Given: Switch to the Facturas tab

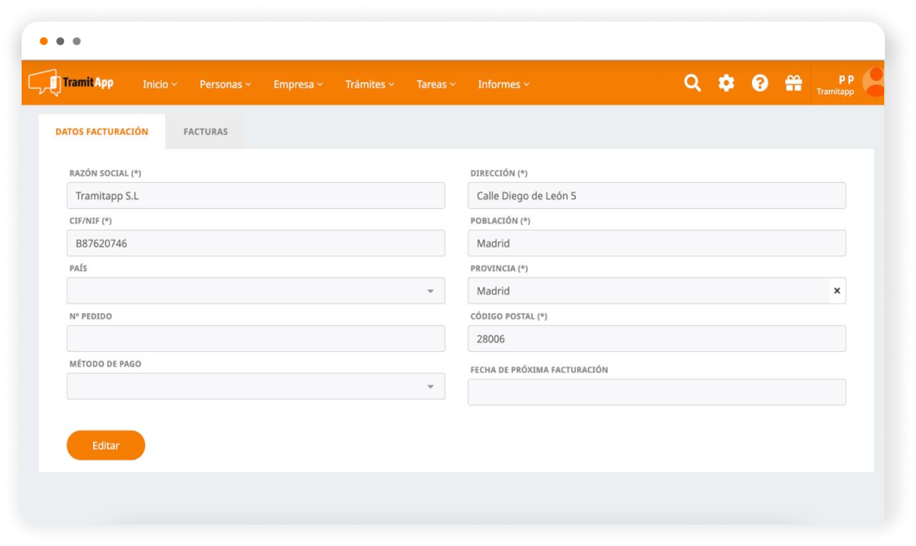Looking at the screenshot, I should click(205, 132).
